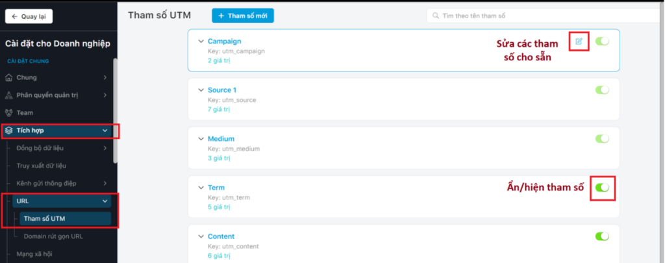Expand the Campaign parameter chevron
Screen dimensions: 665x263
click(201, 42)
